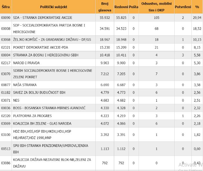Select KOALICIJA BH ZELENI - GLAS NARODA

(x=42, y=123)
